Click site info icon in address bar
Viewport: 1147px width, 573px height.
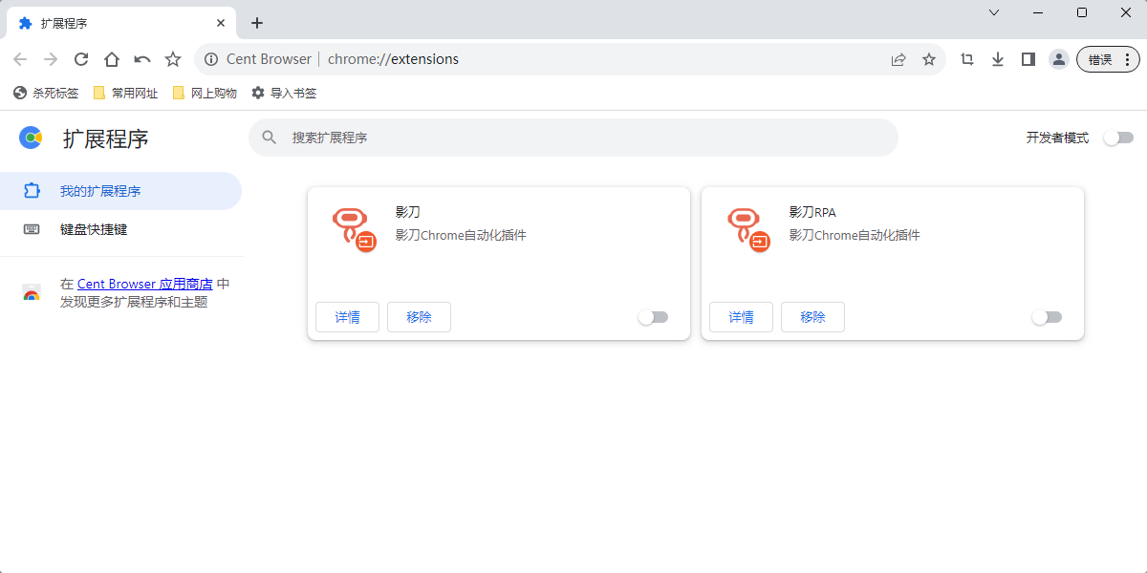coord(211,59)
